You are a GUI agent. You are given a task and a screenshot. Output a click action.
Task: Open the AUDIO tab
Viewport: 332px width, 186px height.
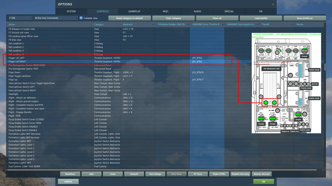pyautogui.click(x=197, y=11)
